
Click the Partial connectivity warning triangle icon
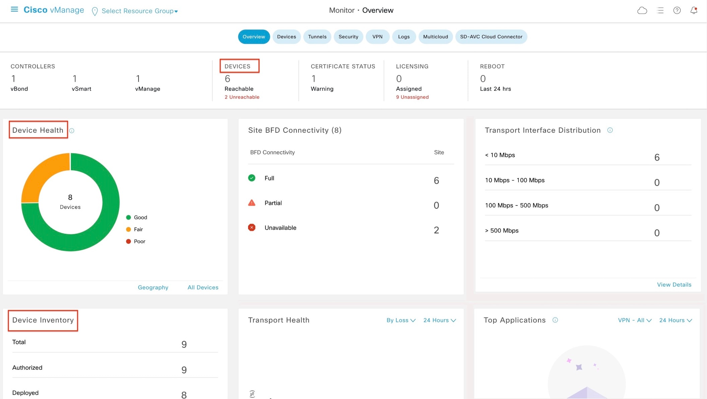pos(252,203)
